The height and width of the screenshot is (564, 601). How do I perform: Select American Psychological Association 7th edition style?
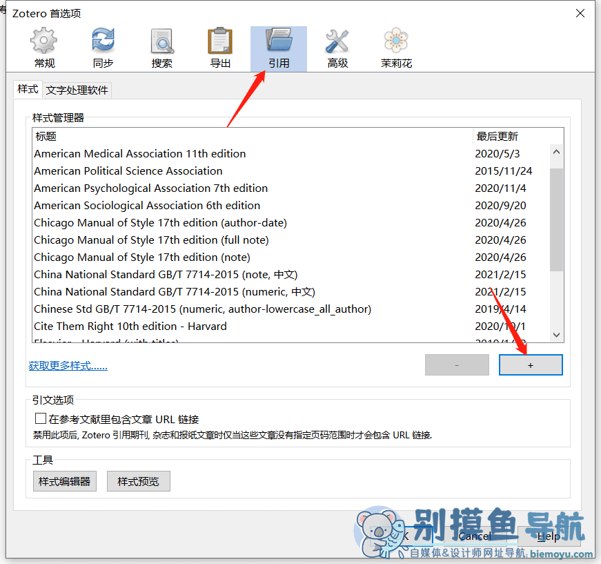pos(253,188)
